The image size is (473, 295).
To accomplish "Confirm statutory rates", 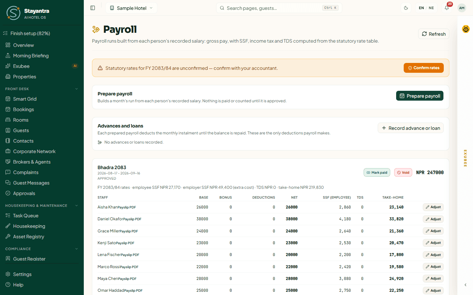I will (x=424, y=68).
